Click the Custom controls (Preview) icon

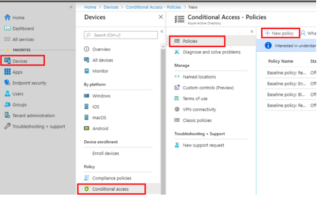(177, 87)
